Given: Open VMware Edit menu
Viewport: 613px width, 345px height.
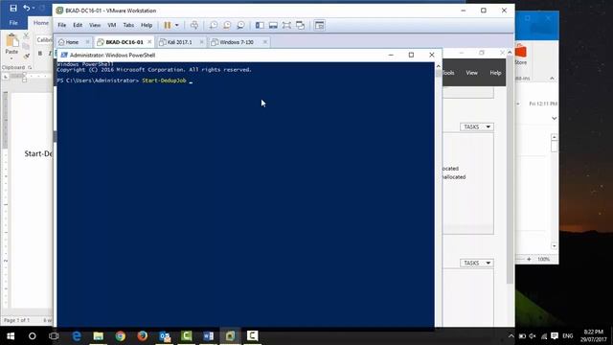Looking at the screenshot, I should pyautogui.click(x=78, y=25).
